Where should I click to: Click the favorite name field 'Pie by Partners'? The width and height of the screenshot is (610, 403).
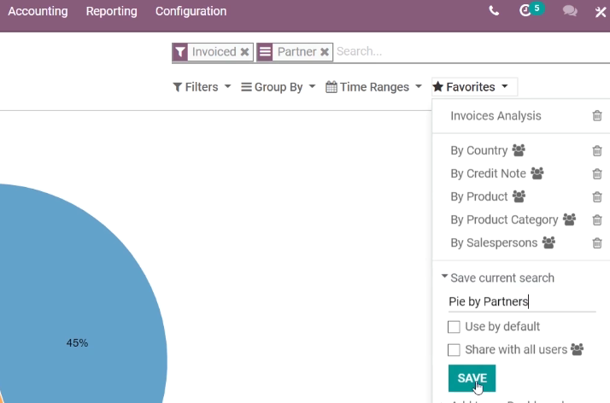tap(522, 301)
